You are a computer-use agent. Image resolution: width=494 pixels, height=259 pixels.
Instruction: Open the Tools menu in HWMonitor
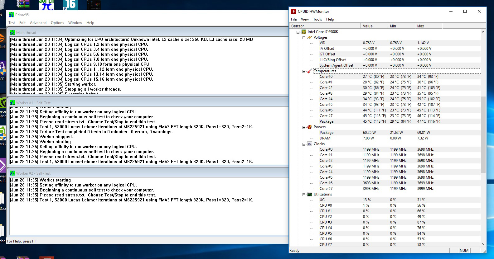(317, 19)
